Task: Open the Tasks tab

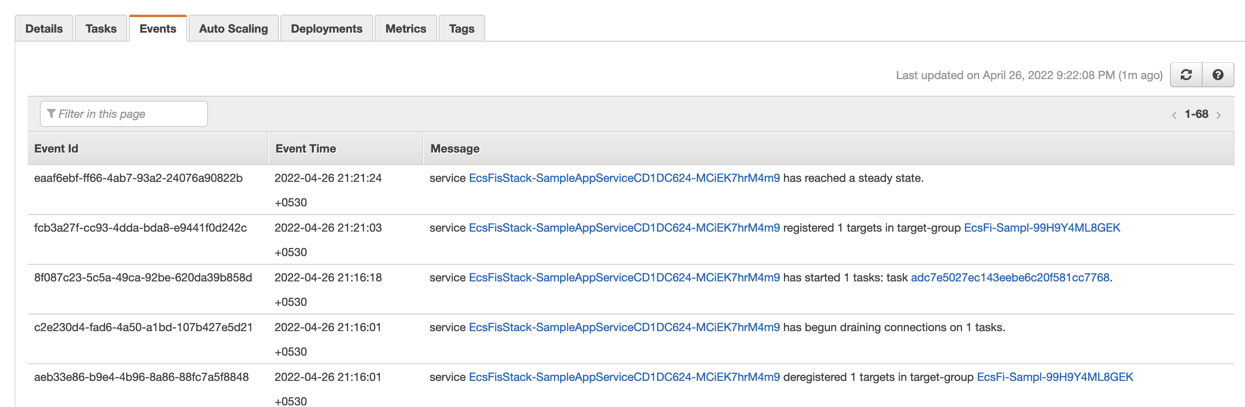Action: 101,29
